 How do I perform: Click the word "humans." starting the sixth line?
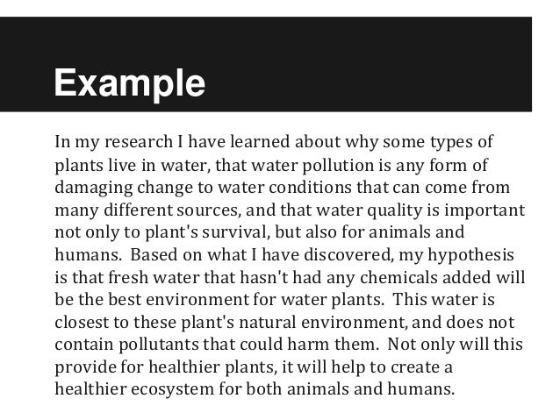(x=86, y=254)
